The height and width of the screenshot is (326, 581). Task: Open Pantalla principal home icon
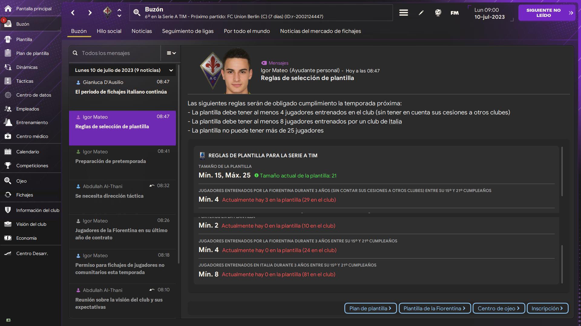click(x=8, y=8)
